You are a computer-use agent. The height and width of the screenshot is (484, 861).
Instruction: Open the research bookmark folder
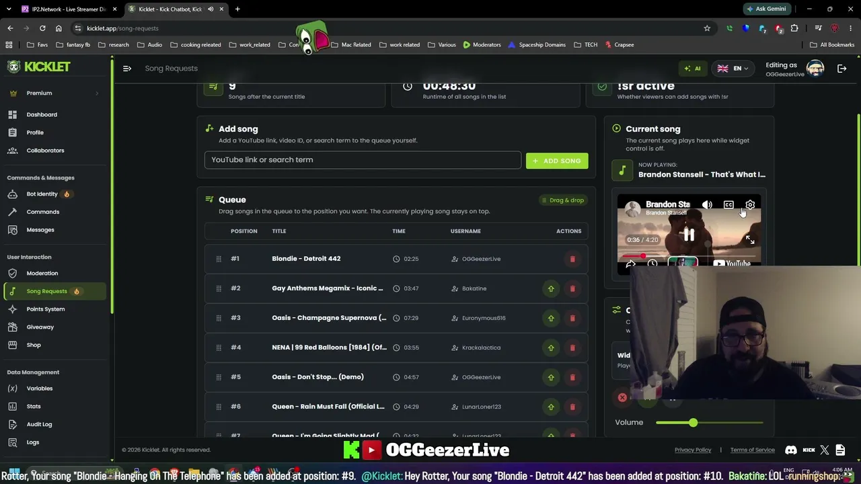pos(114,45)
